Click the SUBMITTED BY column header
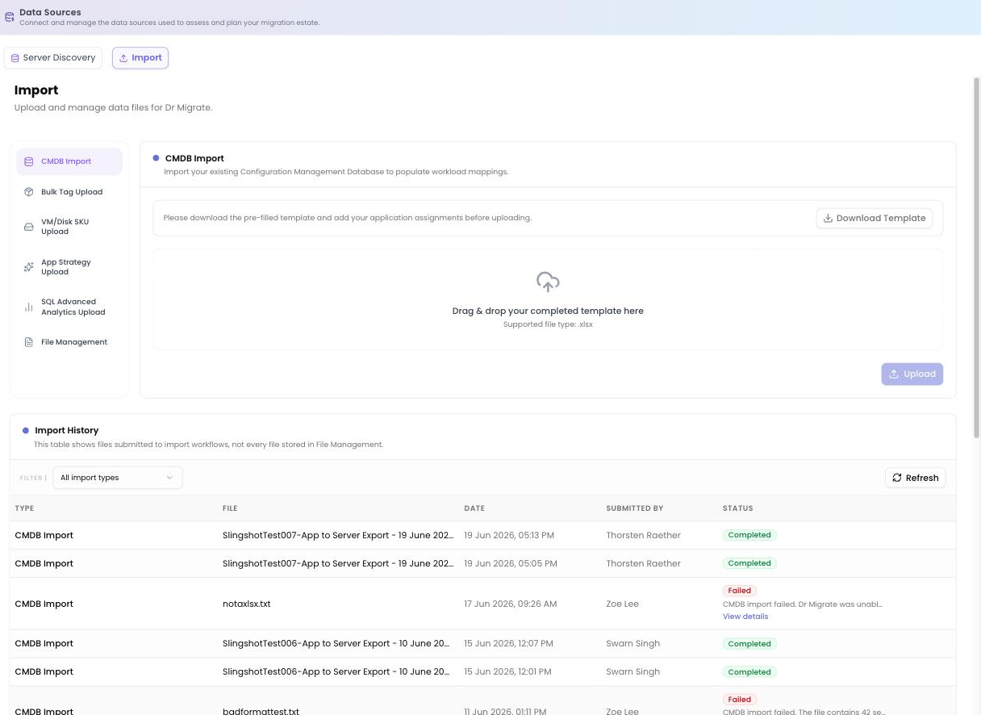 pyautogui.click(x=635, y=508)
